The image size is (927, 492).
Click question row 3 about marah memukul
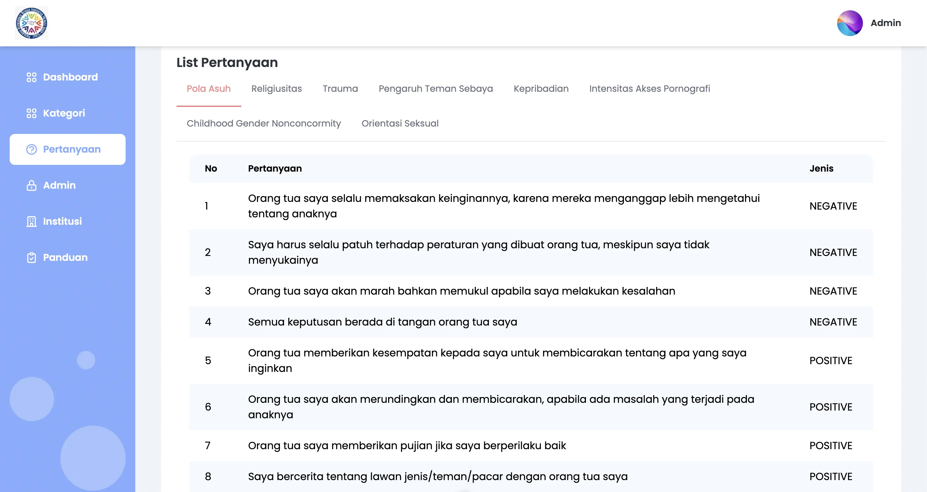[461, 291]
